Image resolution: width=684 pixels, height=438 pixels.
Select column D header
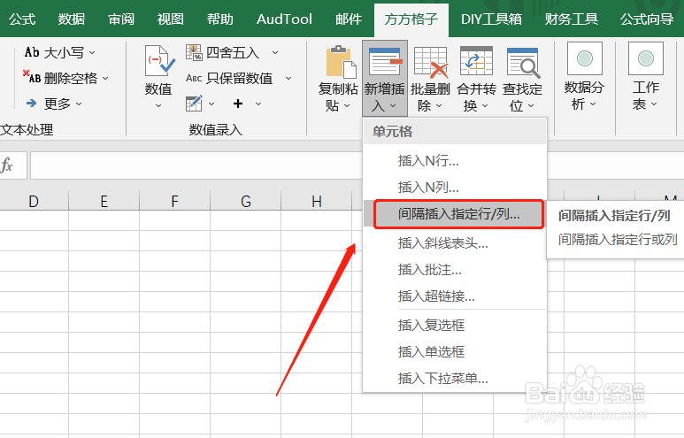[34, 201]
